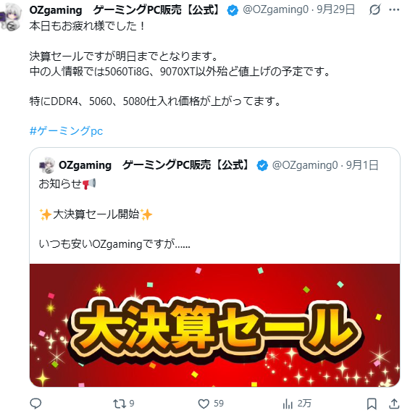Click the quoted tweet's verified badge
402x413 pixels.
(262, 165)
